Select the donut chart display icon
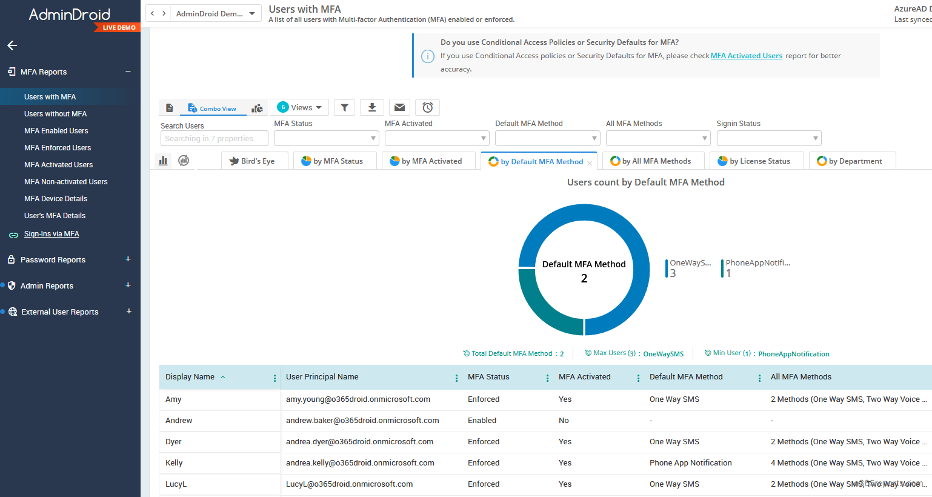Image resolution: width=932 pixels, height=497 pixels. click(x=184, y=159)
